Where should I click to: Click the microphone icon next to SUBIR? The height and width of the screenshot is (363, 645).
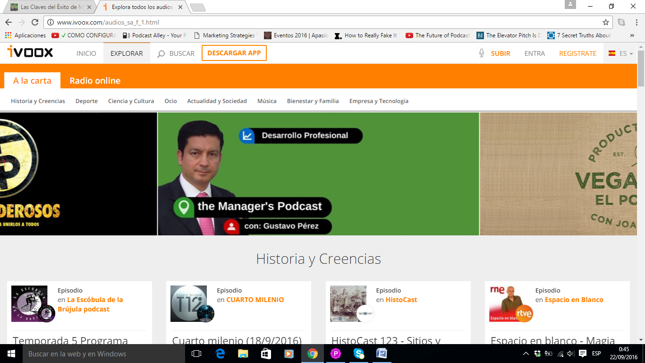pyautogui.click(x=481, y=53)
